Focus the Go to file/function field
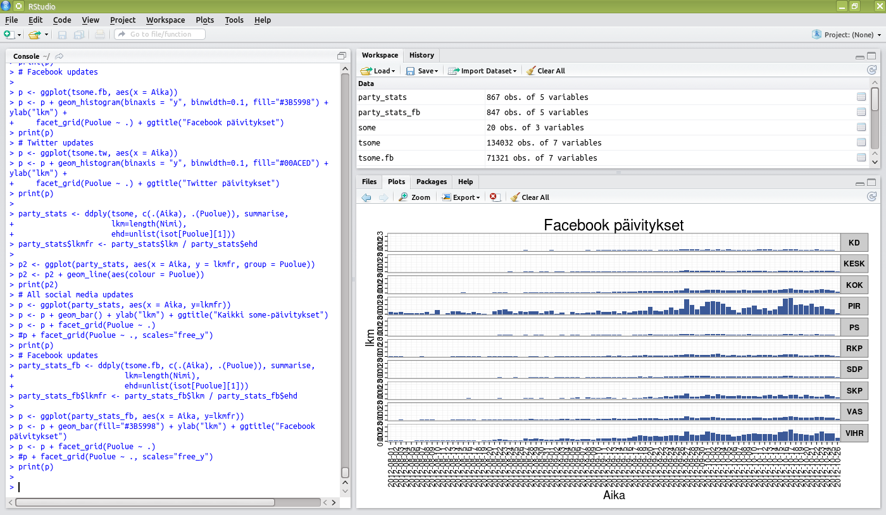886x515 pixels. 159,34
